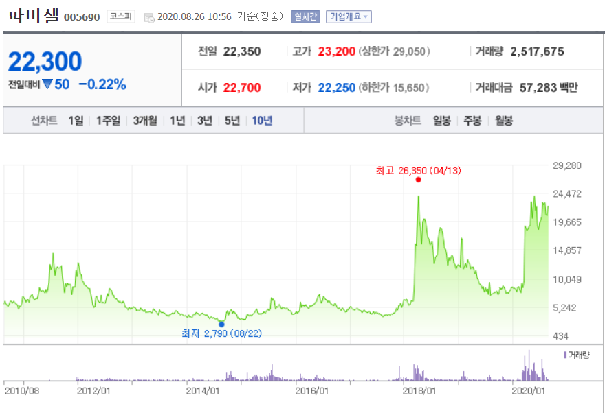Viewport: 605px width, 413px height.
Task: Click the stock code 005690
Action: coord(82,17)
